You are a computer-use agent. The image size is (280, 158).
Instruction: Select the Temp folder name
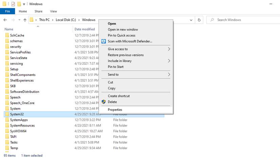pyautogui.click(x=14, y=148)
